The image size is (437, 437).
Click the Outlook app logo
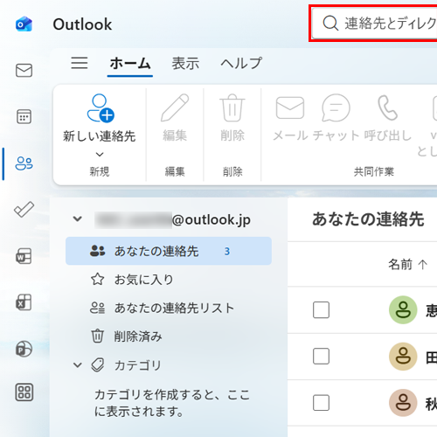[24, 24]
